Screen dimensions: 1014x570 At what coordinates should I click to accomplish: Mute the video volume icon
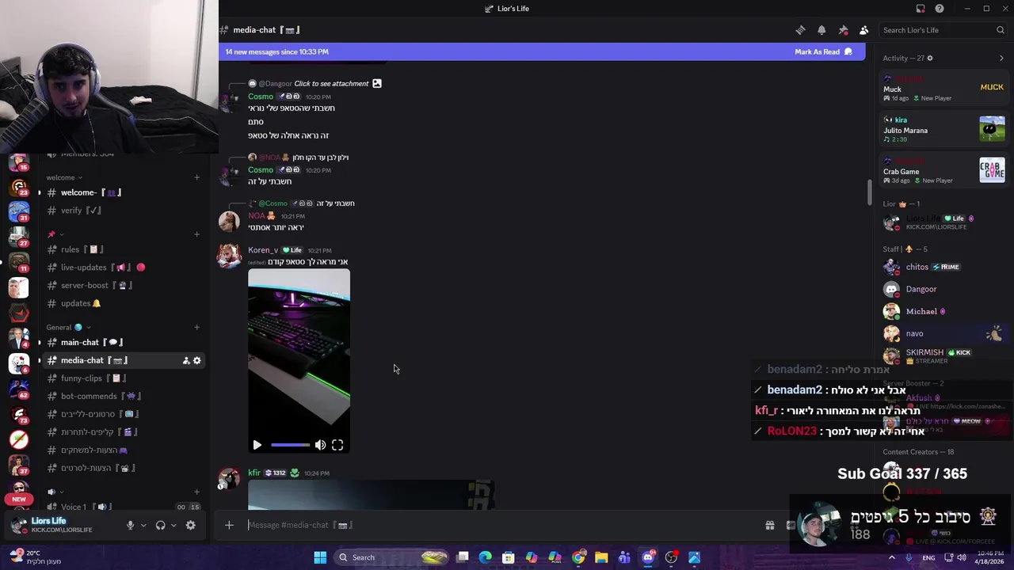(320, 445)
